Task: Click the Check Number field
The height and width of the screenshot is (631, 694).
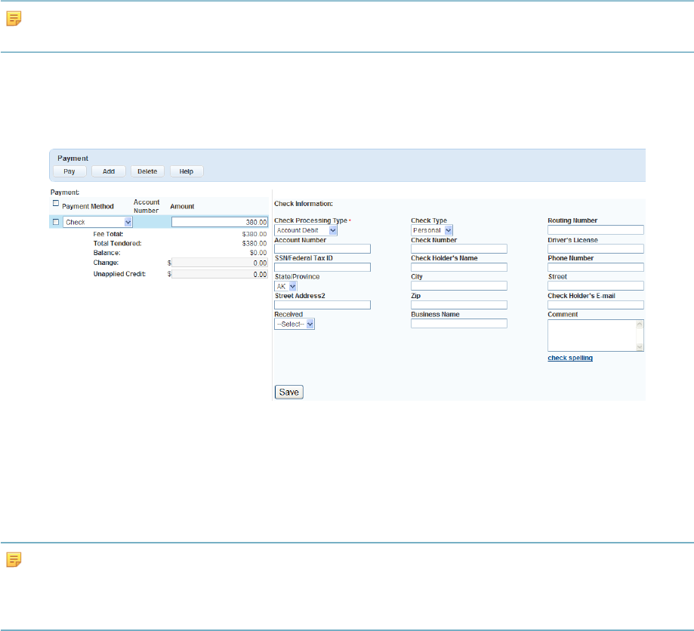Action: pyautogui.click(x=459, y=248)
